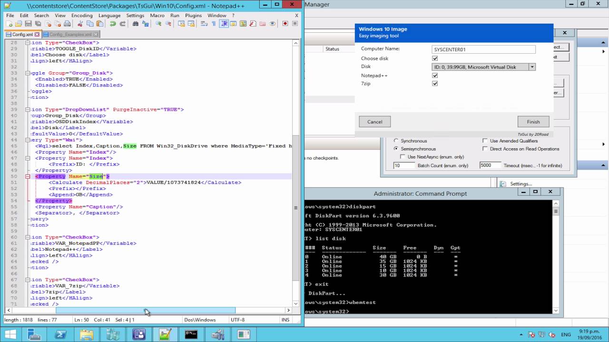This screenshot has width=609, height=342.
Task: Collapse the fold marker at line 44
Action: pos(28,140)
